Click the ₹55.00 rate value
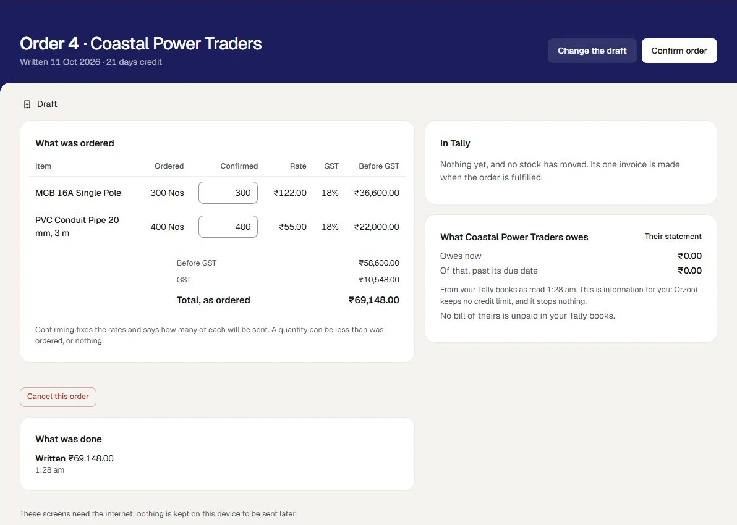This screenshot has height=525, width=737. point(292,227)
